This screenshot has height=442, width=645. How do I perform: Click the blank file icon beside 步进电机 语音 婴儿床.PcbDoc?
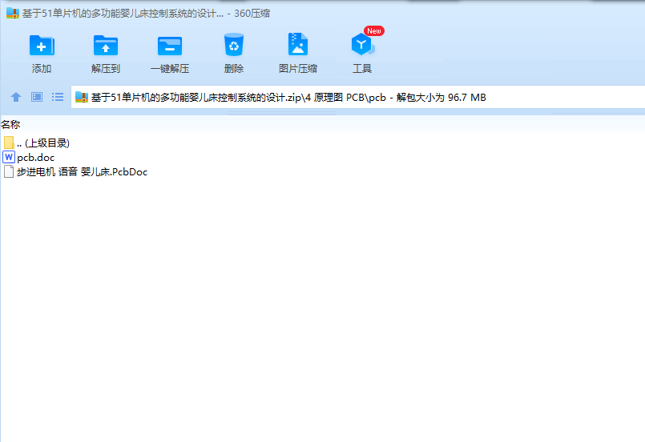(x=9, y=172)
